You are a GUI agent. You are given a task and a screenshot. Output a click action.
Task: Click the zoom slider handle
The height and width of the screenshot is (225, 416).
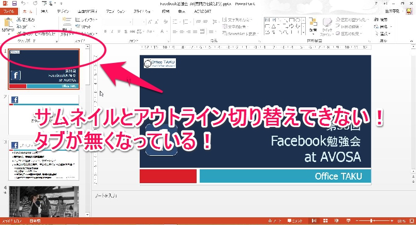point(372,221)
